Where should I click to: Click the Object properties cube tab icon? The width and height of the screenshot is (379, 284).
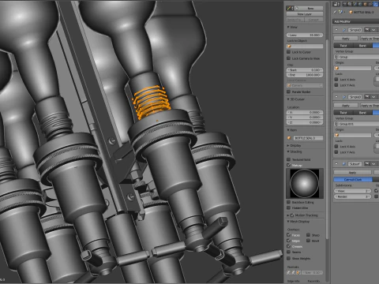point(365,4)
